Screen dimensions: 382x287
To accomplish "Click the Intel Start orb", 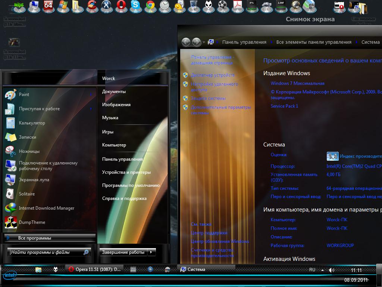I will 10,275.
